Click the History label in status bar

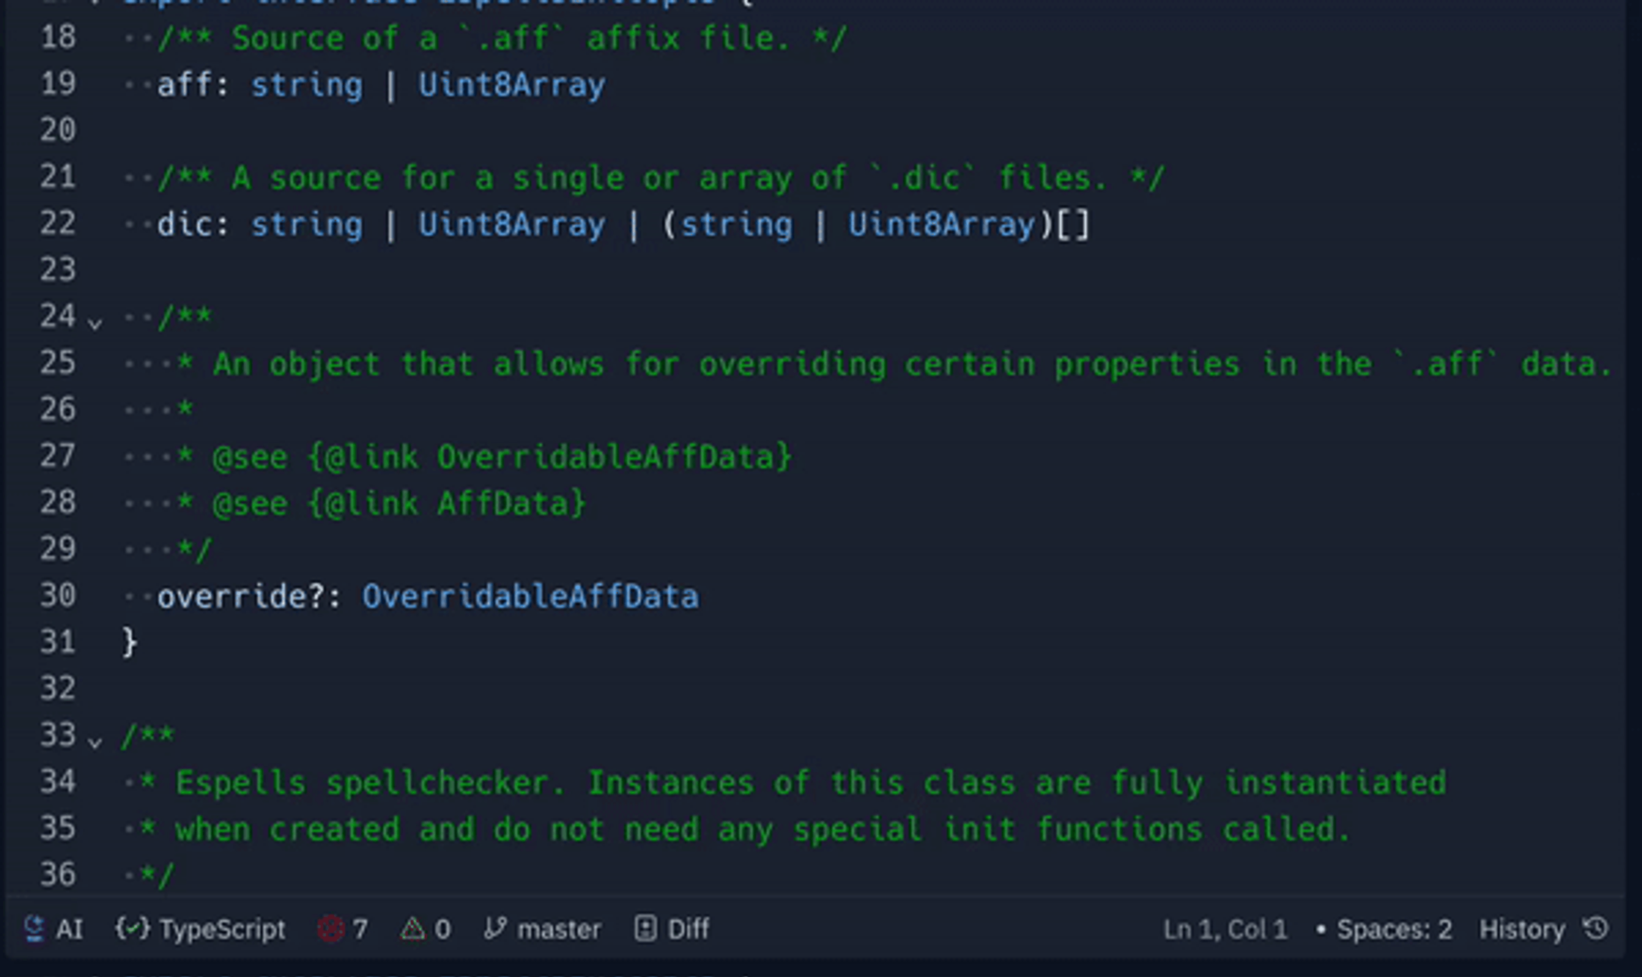tap(1521, 929)
